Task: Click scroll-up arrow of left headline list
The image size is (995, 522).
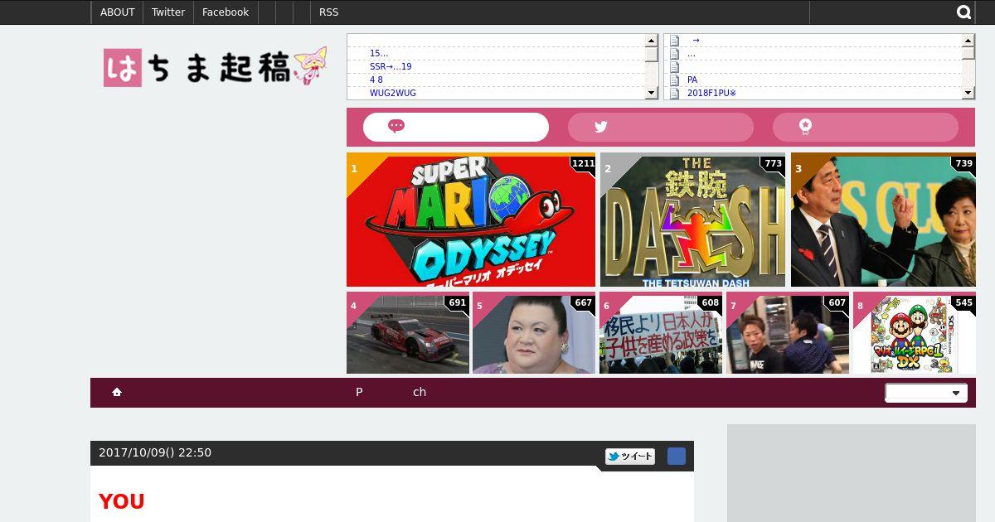Action: click(x=652, y=40)
